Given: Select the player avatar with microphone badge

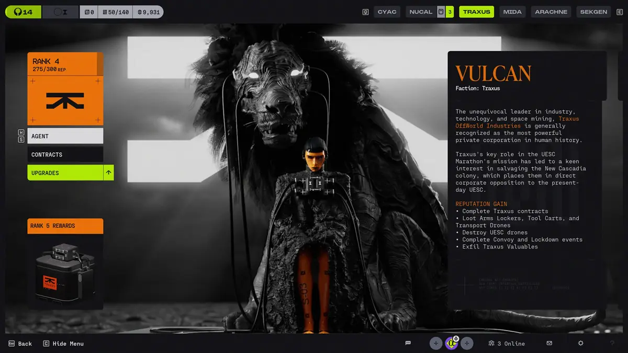Looking at the screenshot, I should [452, 343].
